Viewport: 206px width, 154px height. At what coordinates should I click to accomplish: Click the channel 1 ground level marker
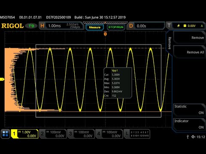(2, 79)
